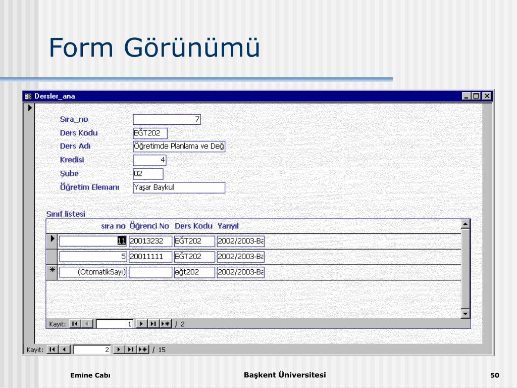Click Ders Kodu cell in the row numbered 11
517x388 pixels.
(194, 241)
